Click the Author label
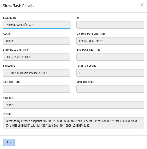The width and height of the screenshot is (147, 149). 7,34
